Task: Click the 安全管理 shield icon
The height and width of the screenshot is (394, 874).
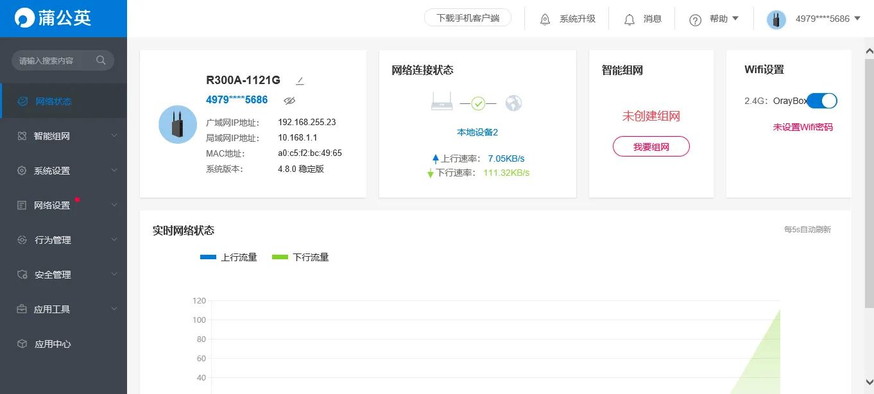Action: pos(23,274)
